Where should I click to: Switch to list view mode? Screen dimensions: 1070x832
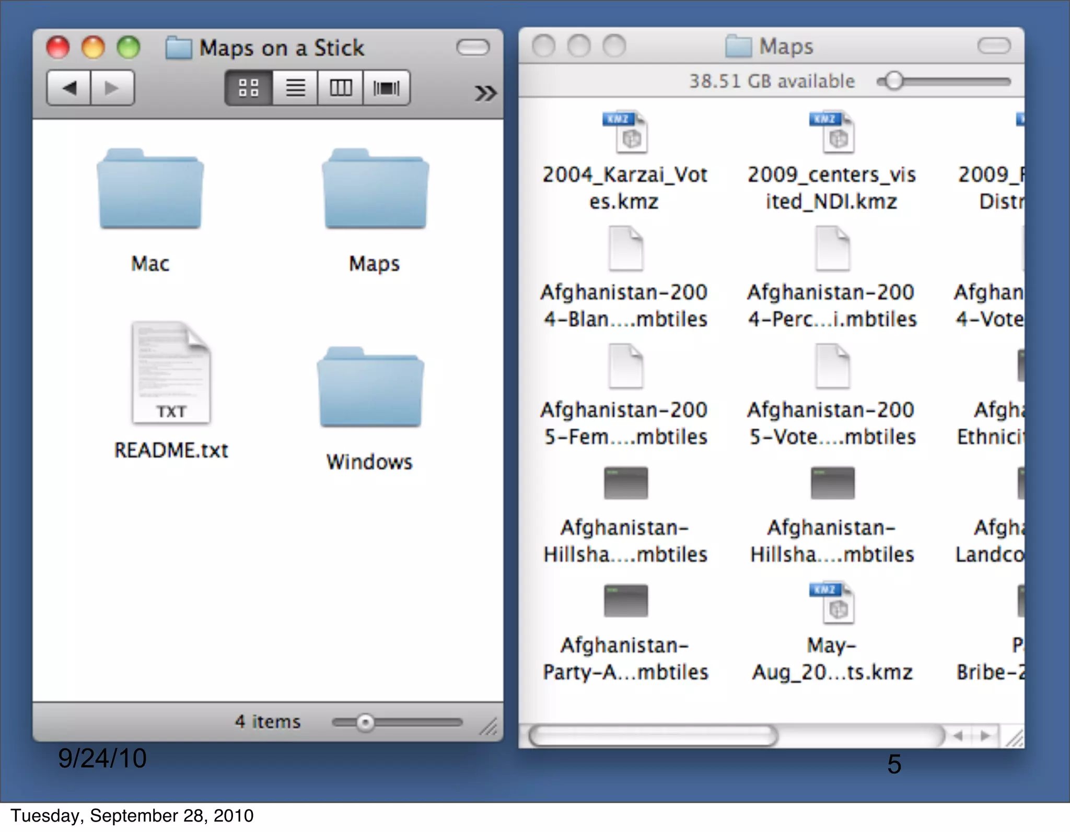coord(295,88)
